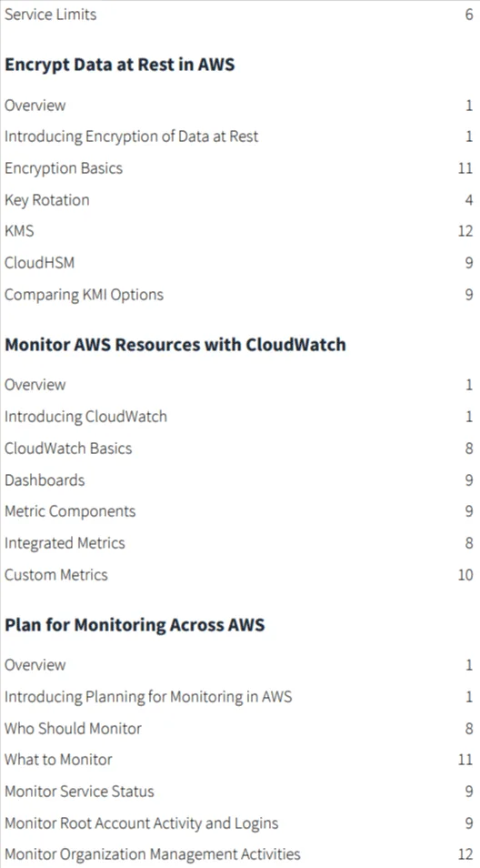Open the Dashboards entry

45,479
